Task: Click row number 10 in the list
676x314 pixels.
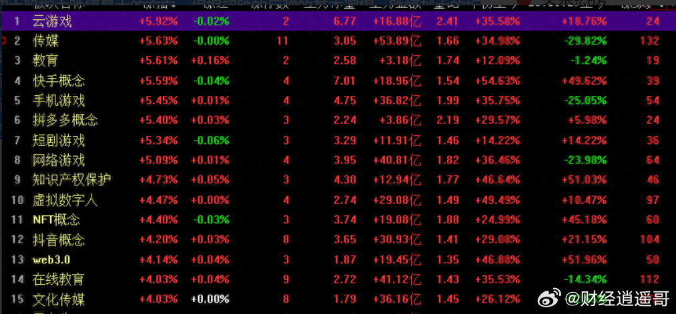Action: click(17, 200)
